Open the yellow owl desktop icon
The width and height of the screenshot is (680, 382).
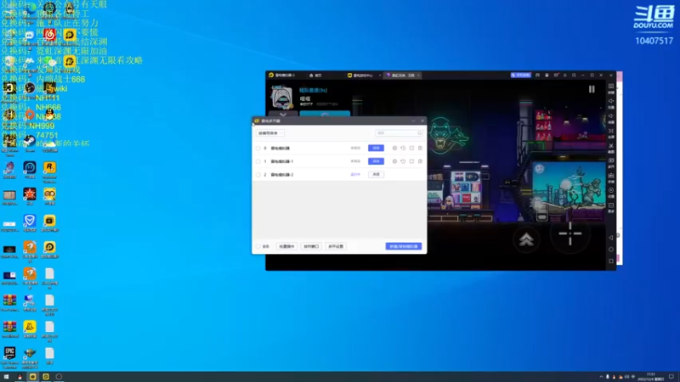[49, 197]
